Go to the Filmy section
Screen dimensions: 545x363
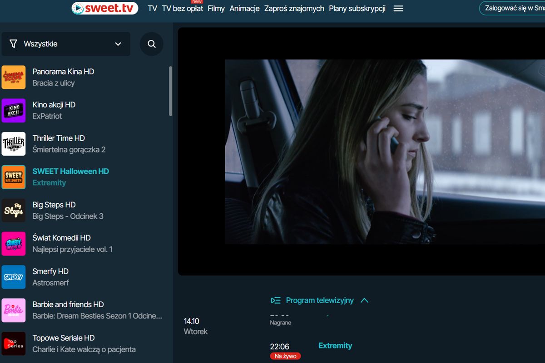[x=216, y=9]
